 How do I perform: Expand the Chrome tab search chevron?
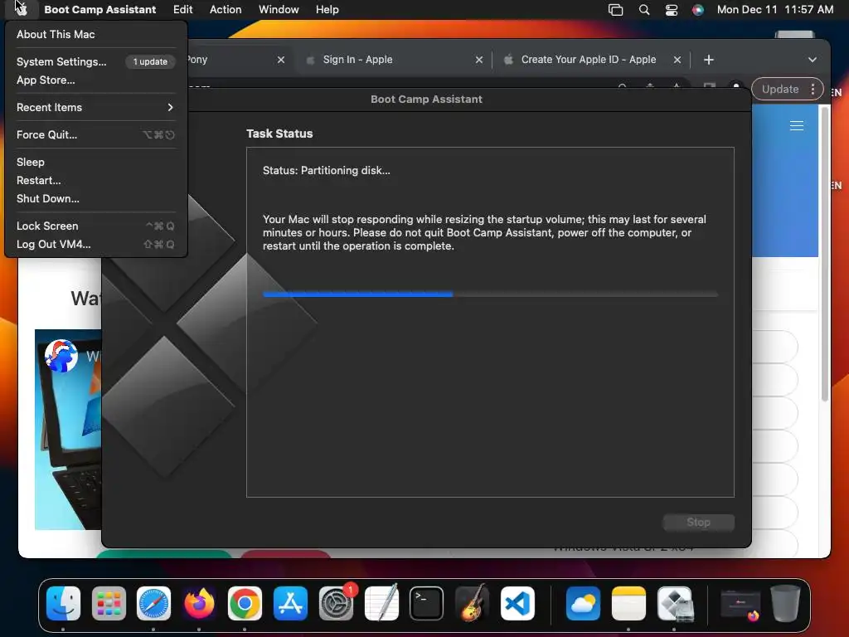(x=813, y=60)
